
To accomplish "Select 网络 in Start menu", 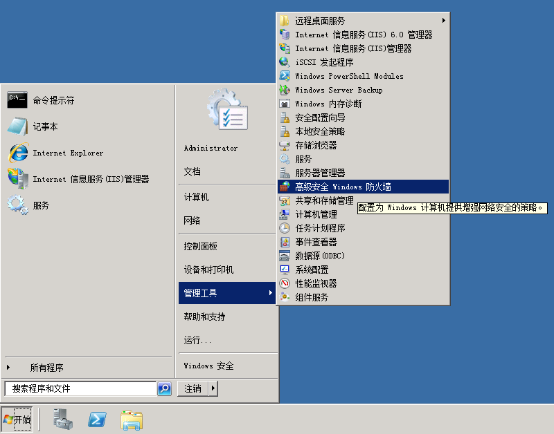I will pos(192,220).
